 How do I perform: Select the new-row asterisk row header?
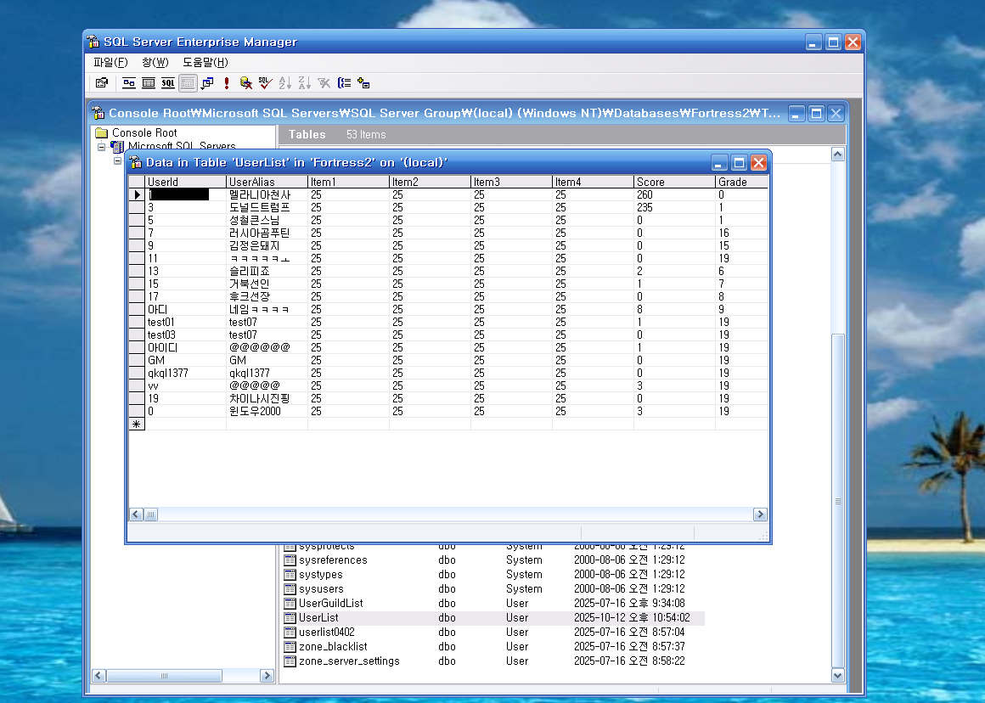(x=137, y=424)
